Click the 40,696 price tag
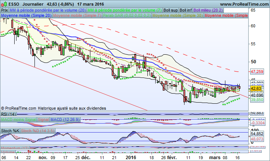 (x=257, y=95)
